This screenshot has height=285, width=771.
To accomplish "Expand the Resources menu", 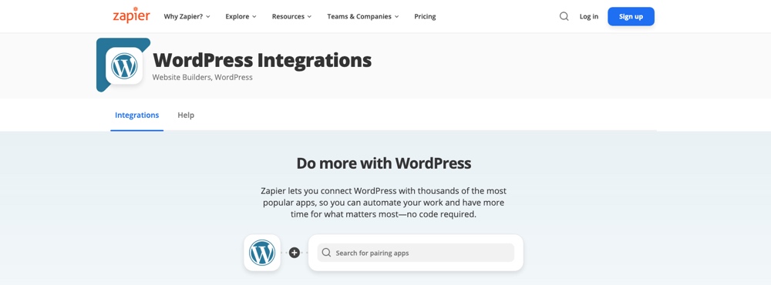I will 291,16.
